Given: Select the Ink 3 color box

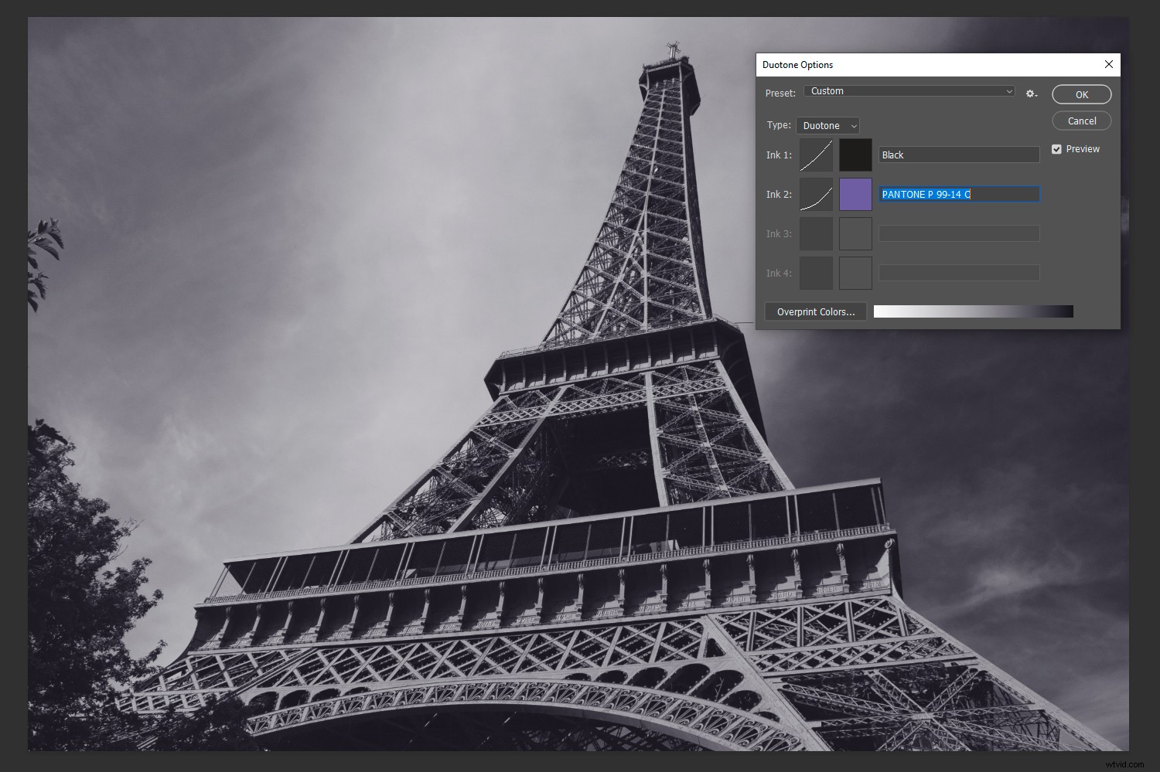Looking at the screenshot, I should point(855,233).
